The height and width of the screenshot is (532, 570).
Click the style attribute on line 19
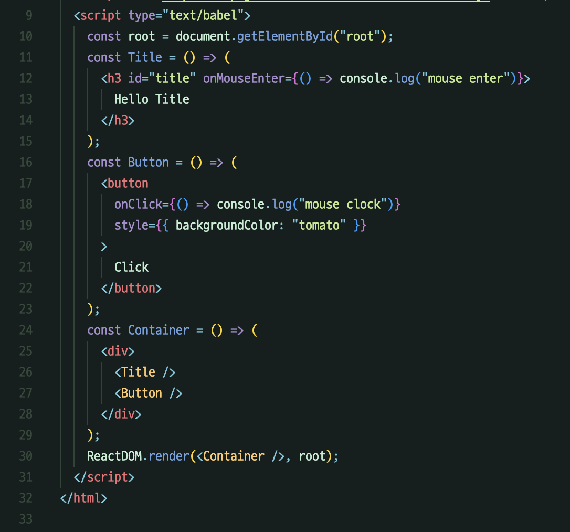point(131,225)
